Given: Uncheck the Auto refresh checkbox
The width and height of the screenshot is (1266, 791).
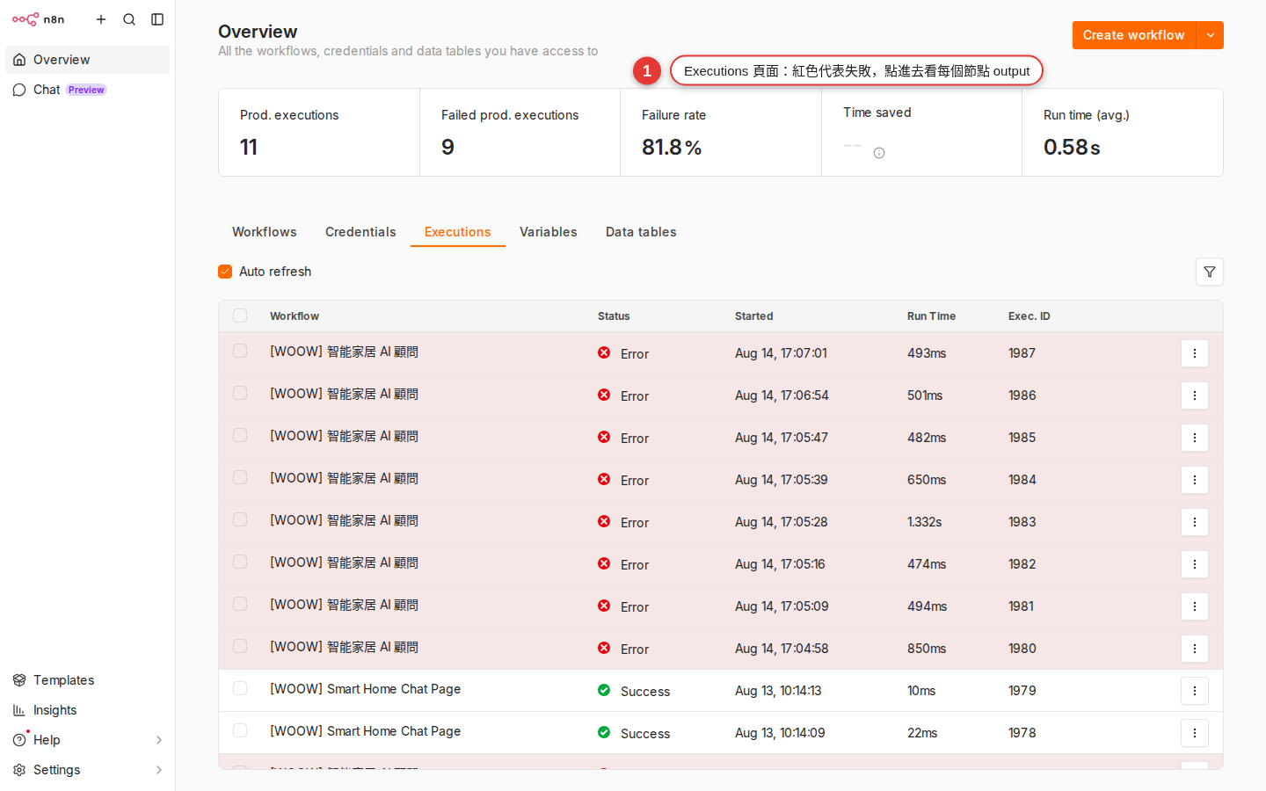Looking at the screenshot, I should [225, 272].
